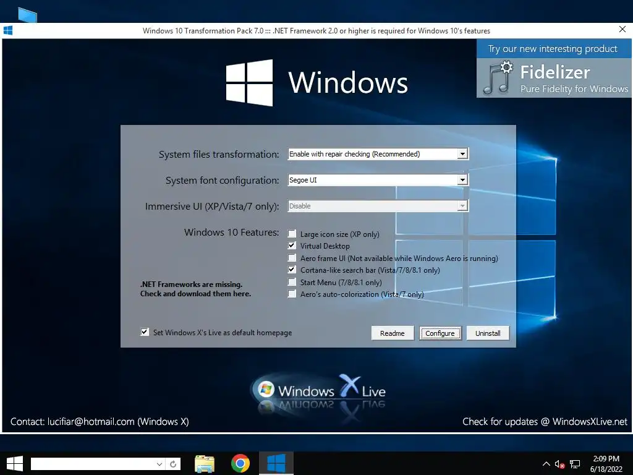Uncheck the Virtual Desktop feature
Image resolution: width=633 pixels, height=475 pixels.
tap(292, 246)
